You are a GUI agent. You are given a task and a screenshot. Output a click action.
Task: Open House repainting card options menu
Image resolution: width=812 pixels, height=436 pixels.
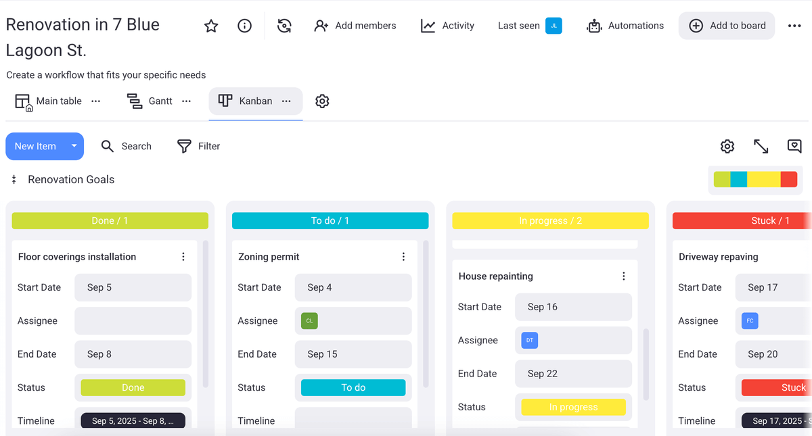tap(624, 276)
